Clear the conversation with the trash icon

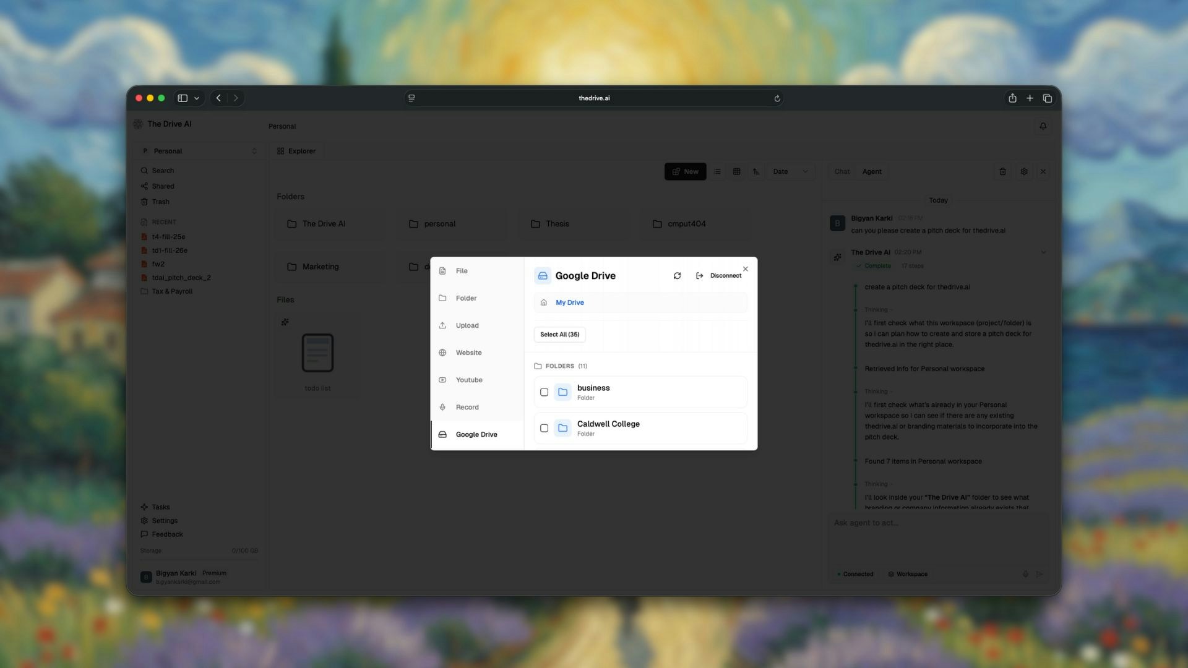(1002, 171)
